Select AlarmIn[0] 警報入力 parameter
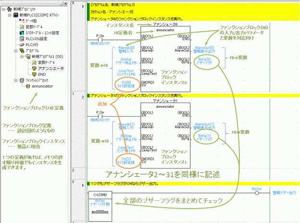Image resolution: width=300 pixels, height=223 pixels. pos(126,49)
